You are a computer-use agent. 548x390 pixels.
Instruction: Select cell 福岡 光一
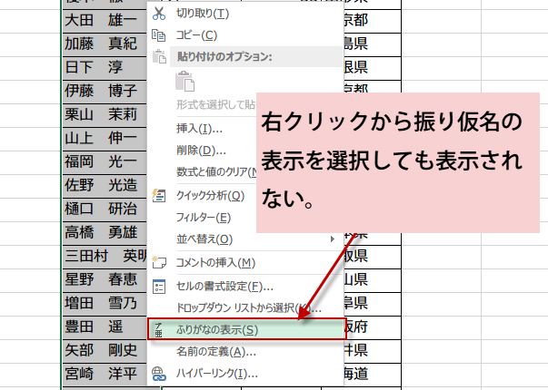(x=105, y=162)
